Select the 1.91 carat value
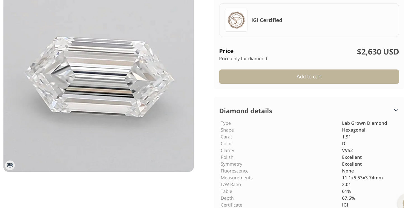The height and width of the screenshot is (208, 404). tap(346, 137)
